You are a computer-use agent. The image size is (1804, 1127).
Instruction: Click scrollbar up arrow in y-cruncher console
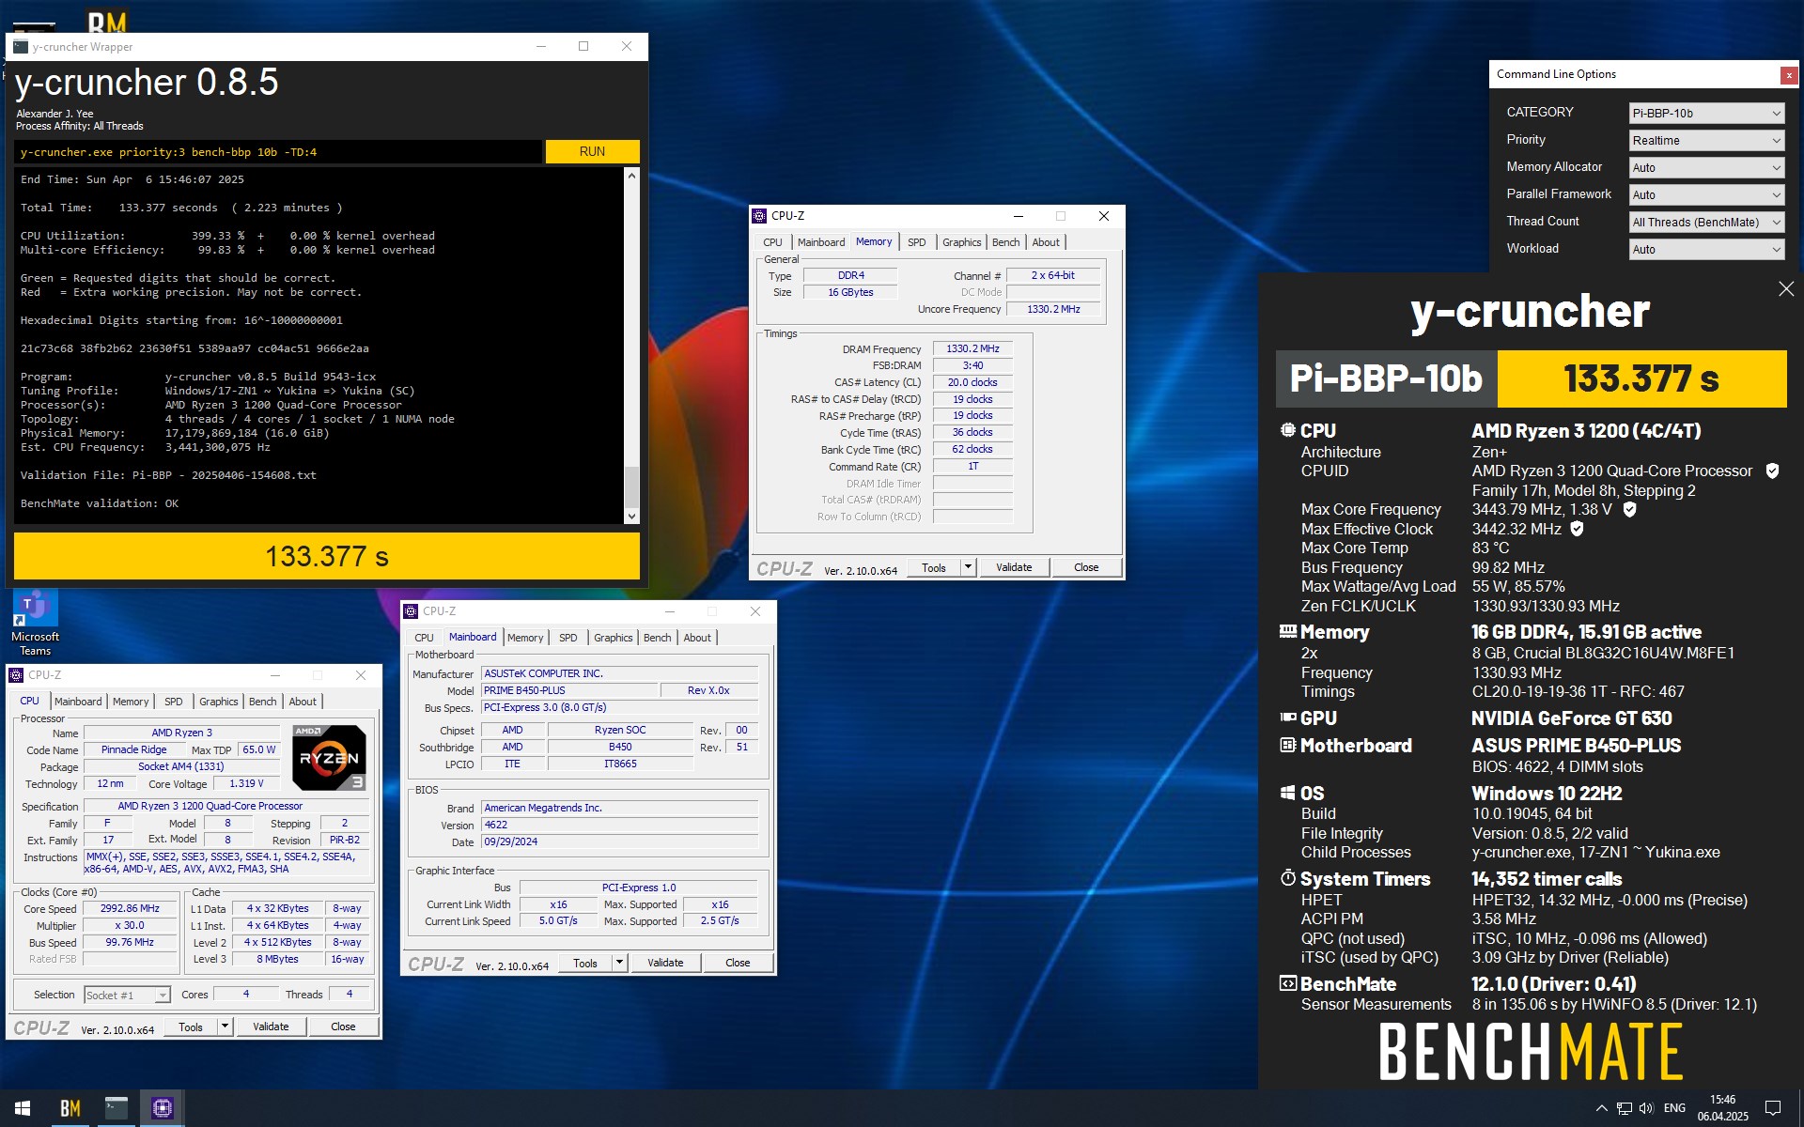click(631, 176)
